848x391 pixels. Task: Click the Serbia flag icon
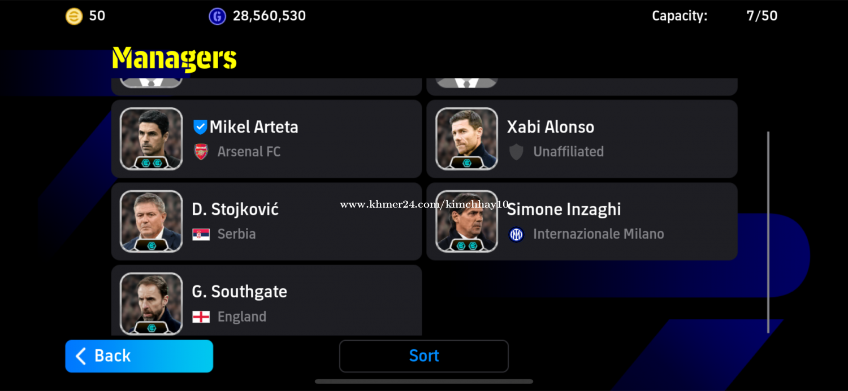201,234
